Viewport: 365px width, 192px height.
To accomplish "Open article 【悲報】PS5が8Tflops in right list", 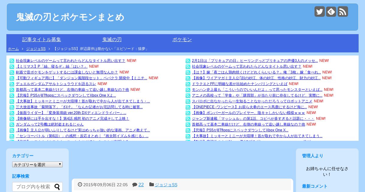I will coord(240,130).
